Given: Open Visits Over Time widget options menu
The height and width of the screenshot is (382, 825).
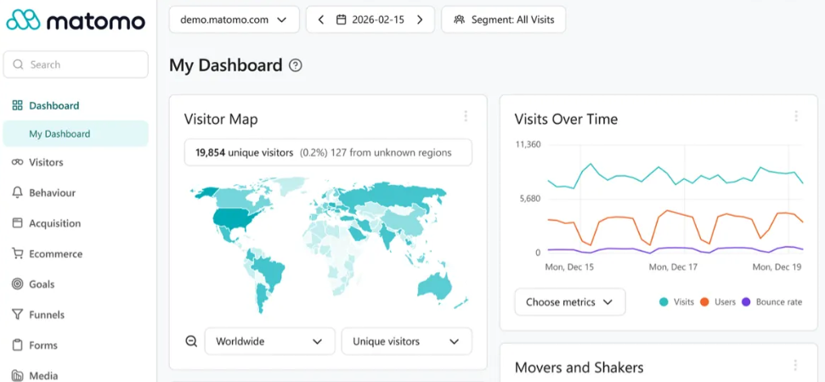Looking at the screenshot, I should pos(796,116).
